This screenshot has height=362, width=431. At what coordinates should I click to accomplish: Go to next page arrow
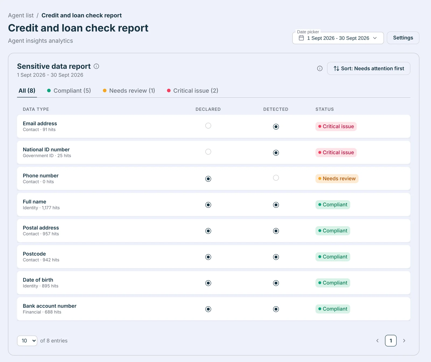click(x=404, y=341)
